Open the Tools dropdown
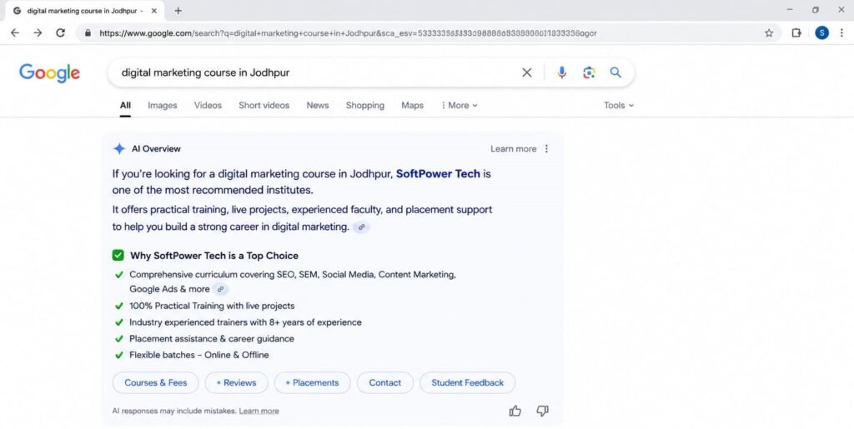The image size is (854, 429). [619, 106]
